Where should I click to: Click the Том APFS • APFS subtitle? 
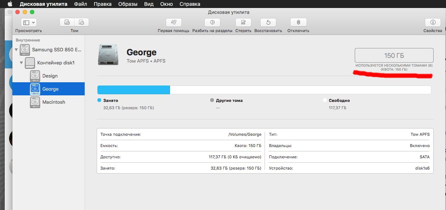pos(146,61)
